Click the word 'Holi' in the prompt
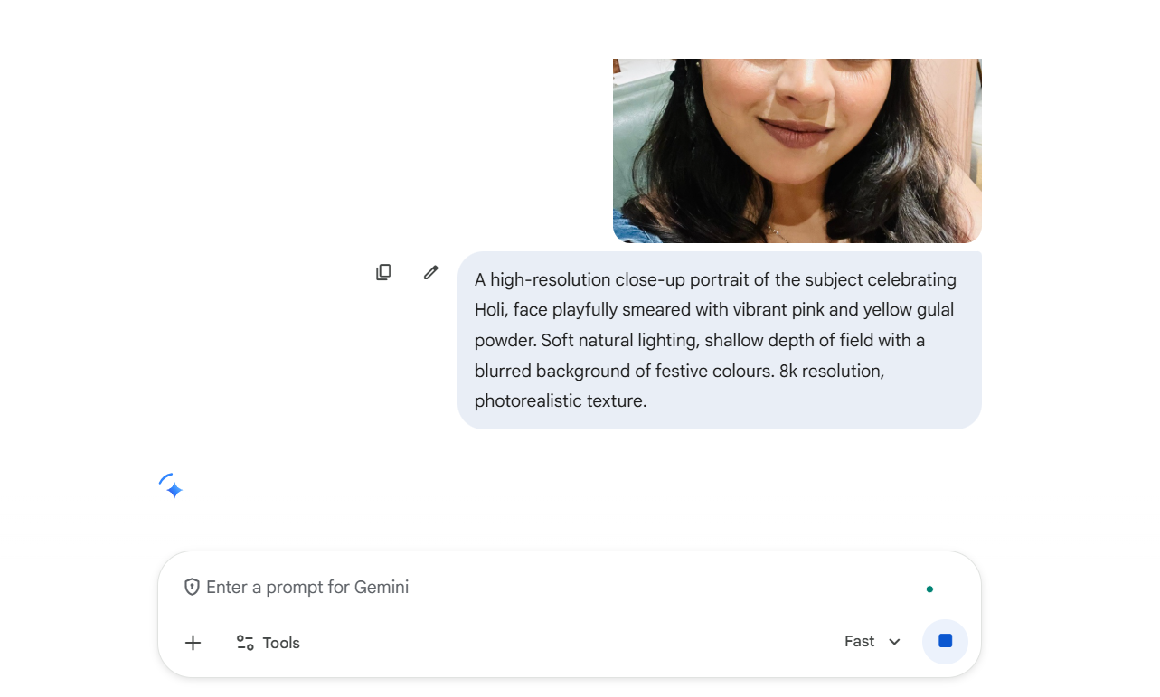The image size is (1160, 697). coord(490,310)
